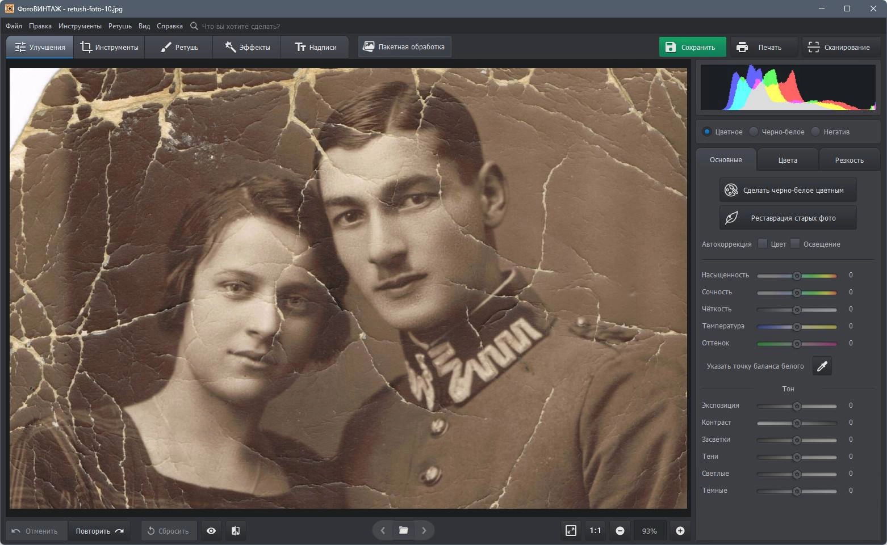Click Реставрация старых фото

click(788, 218)
